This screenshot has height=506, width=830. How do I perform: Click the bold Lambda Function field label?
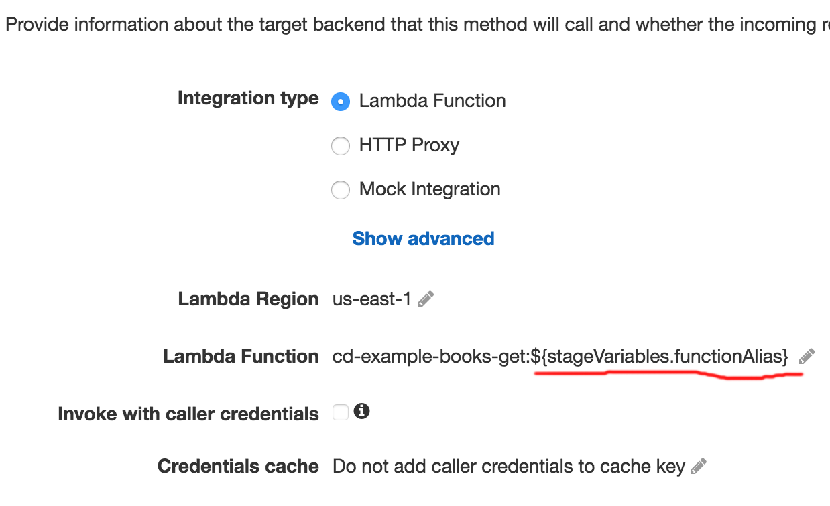241,357
